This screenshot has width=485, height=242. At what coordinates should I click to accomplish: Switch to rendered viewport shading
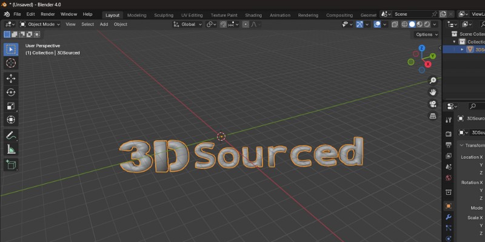point(427,24)
